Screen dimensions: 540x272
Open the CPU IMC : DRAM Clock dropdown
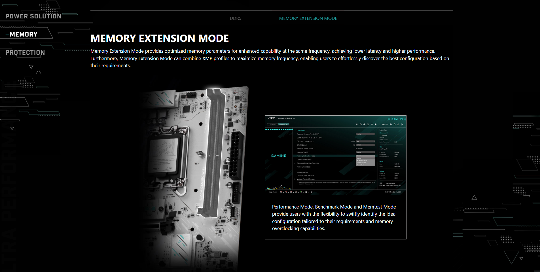[365, 141]
